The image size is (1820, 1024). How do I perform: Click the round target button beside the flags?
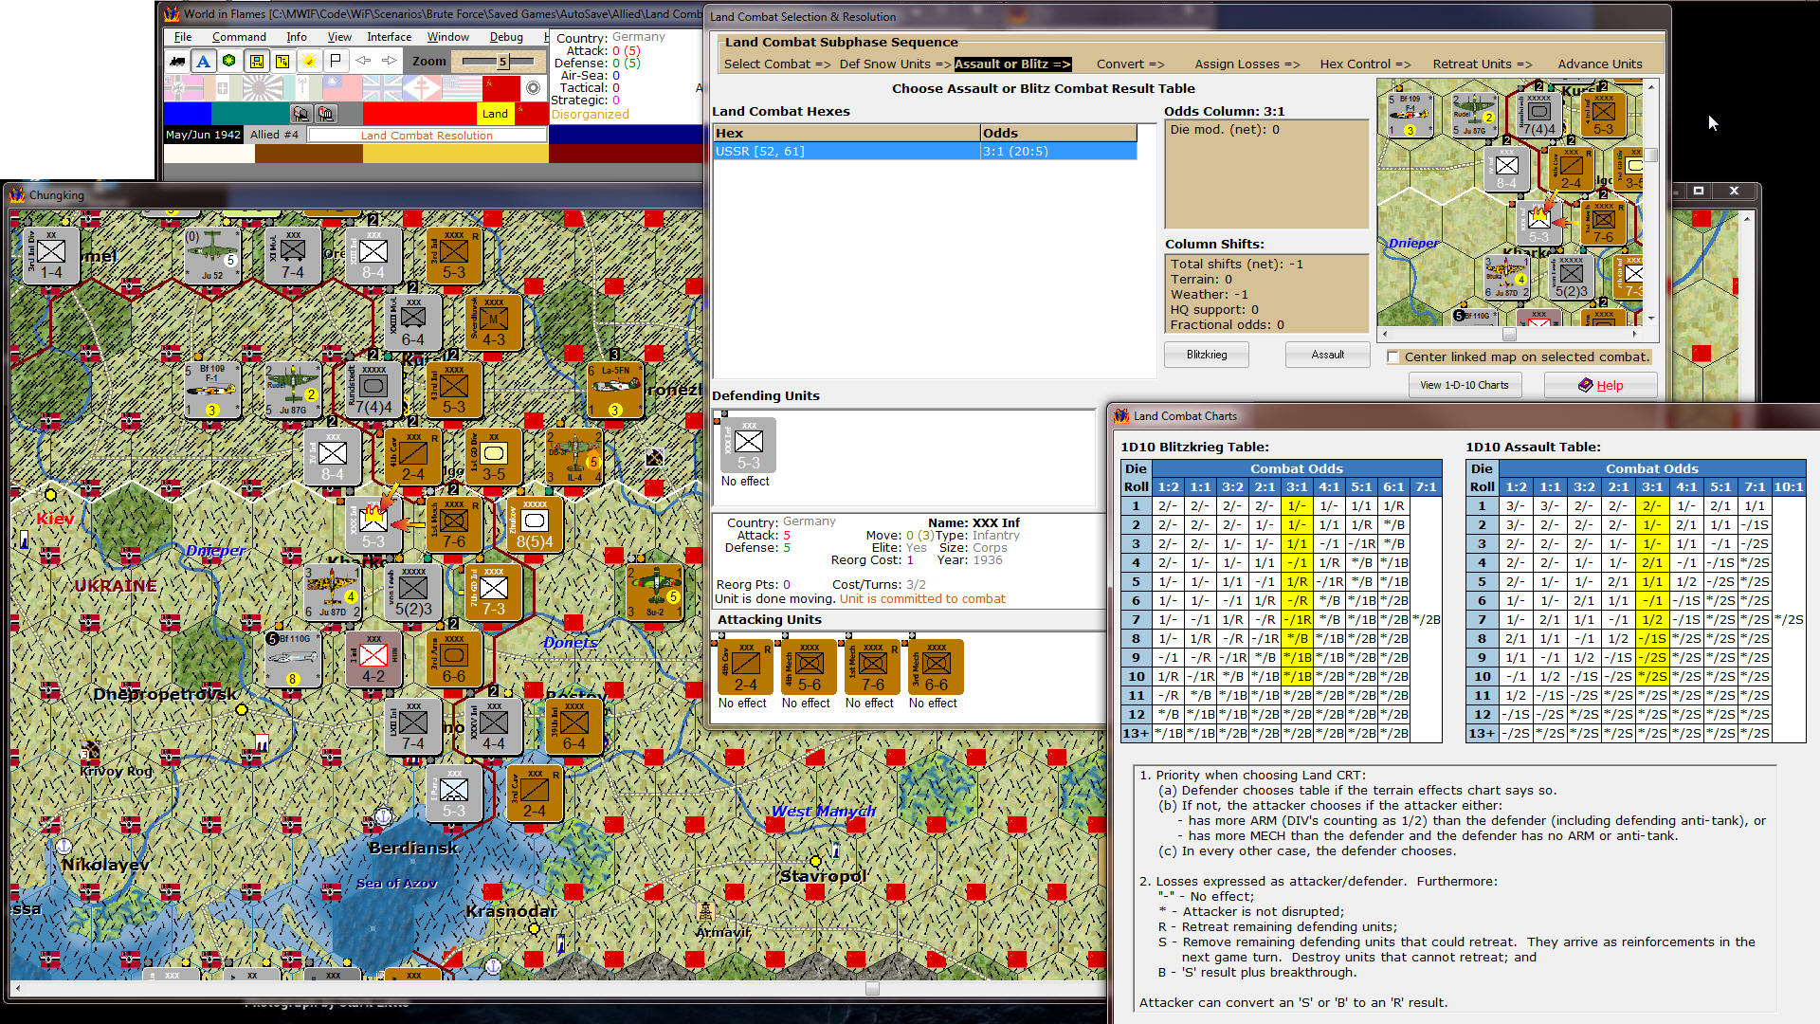534,88
